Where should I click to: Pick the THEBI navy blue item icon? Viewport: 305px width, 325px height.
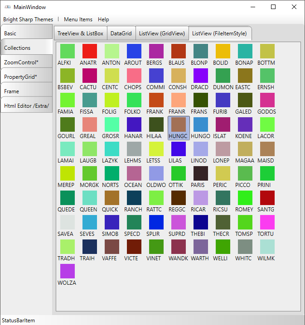[200, 222]
